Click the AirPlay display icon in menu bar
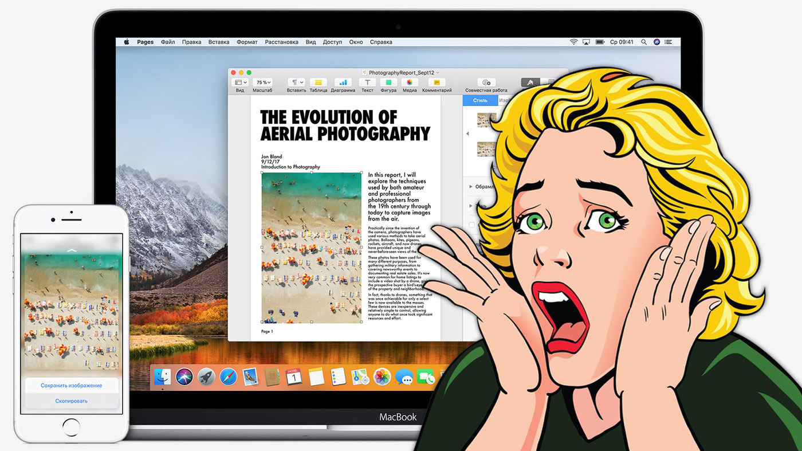Viewport: 802px width, 451px height. [x=586, y=42]
